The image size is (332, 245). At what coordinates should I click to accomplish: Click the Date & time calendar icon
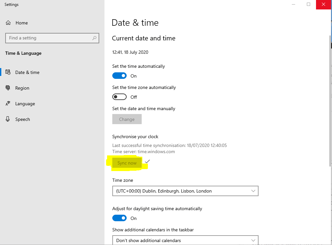8,72
